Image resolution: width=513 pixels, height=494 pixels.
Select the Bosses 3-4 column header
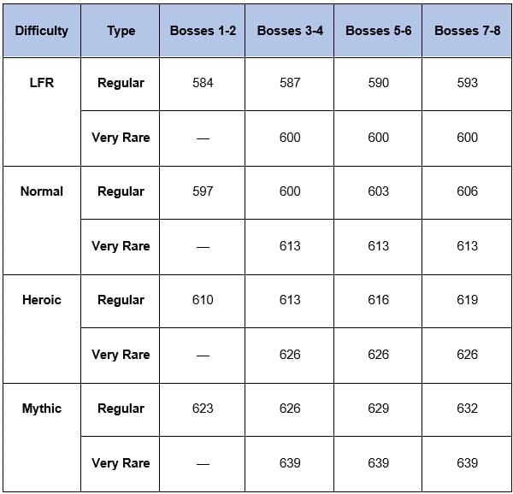[x=290, y=31]
